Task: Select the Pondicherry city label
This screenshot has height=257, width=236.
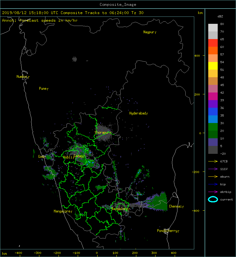Action: [x=168, y=231]
